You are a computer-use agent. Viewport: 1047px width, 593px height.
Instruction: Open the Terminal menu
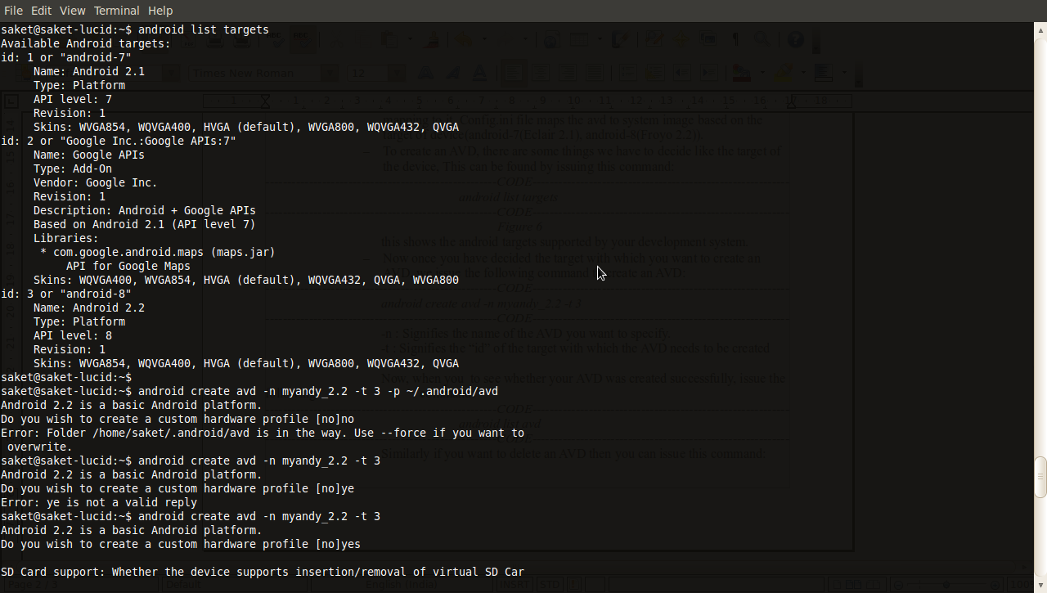116,11
